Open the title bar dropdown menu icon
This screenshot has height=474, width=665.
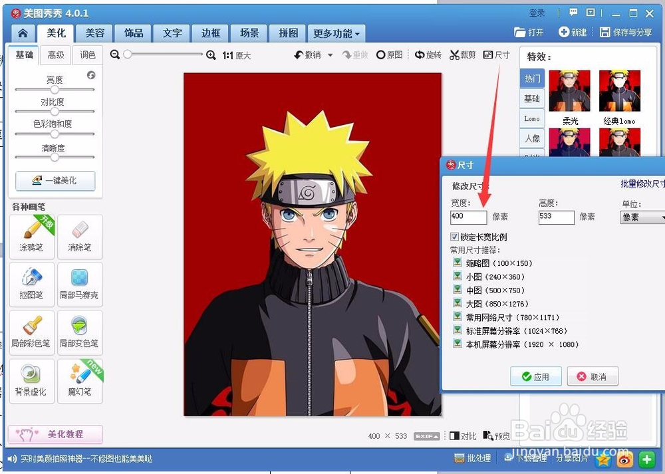(591, 13)
